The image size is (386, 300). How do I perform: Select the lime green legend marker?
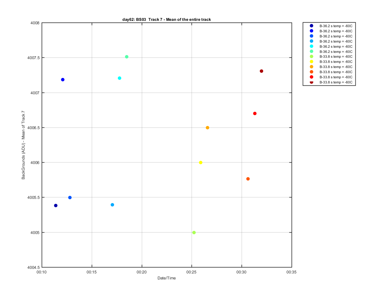311,57
